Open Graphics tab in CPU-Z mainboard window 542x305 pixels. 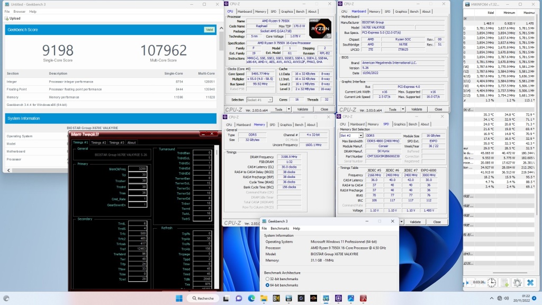[401, 12]
